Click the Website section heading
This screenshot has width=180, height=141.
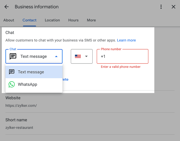[x=13, y=98]
